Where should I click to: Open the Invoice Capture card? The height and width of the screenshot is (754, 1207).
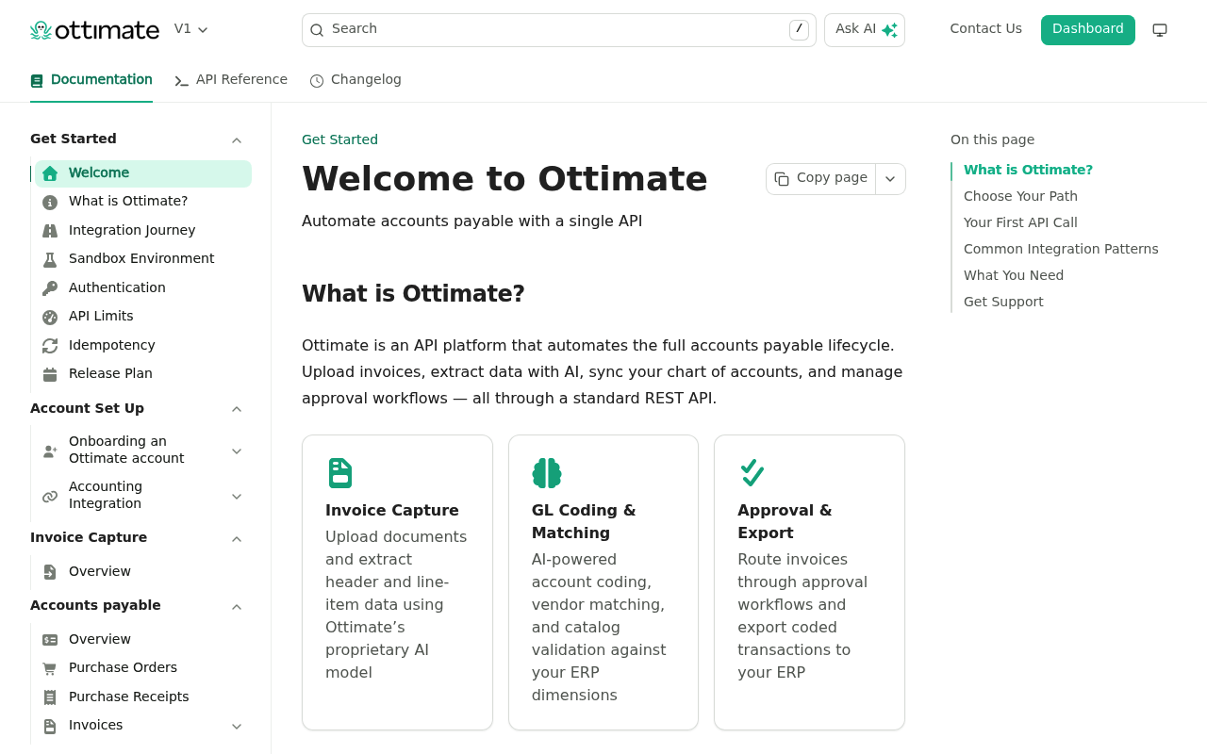(397, 582)
